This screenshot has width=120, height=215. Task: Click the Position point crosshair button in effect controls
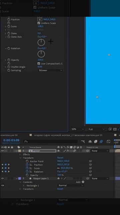coord(40,19)
